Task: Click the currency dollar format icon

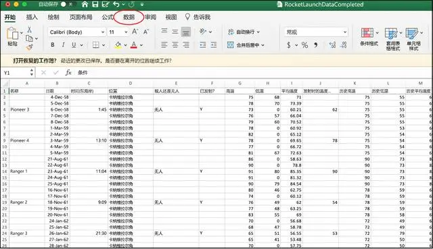Action: [289, 45]
